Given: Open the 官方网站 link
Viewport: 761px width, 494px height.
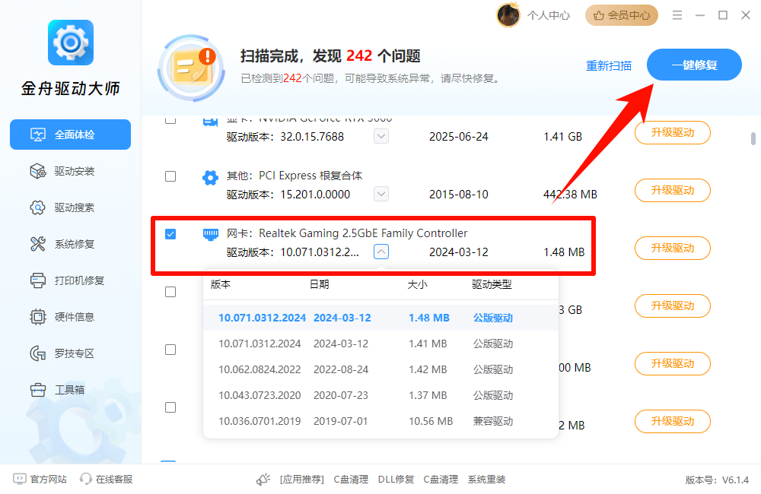Looking at the screenshot, I should [48, 479].
